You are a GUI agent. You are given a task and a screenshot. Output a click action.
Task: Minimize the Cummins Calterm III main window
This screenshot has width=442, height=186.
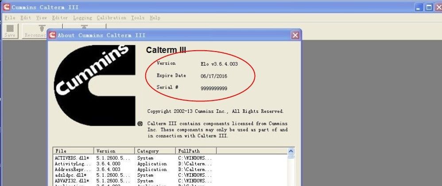[x=419, y=7]
